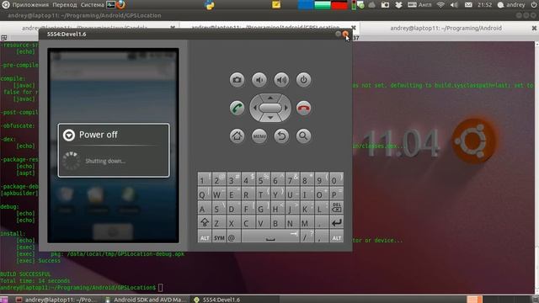This screenshot has width=539, height=303.
Task: Click the 21:52 clock in panel
Action: point(485,5)
